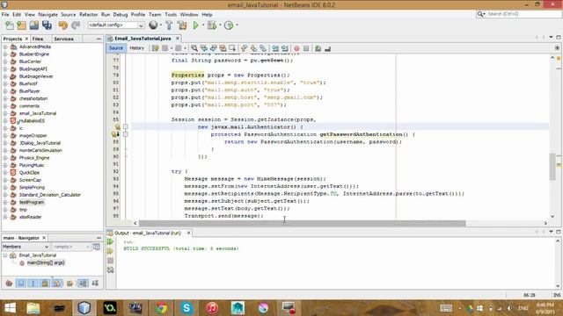This screenshot has width=563, height=316.
Task: Uncomment selected lines icon
Action: 327,48
